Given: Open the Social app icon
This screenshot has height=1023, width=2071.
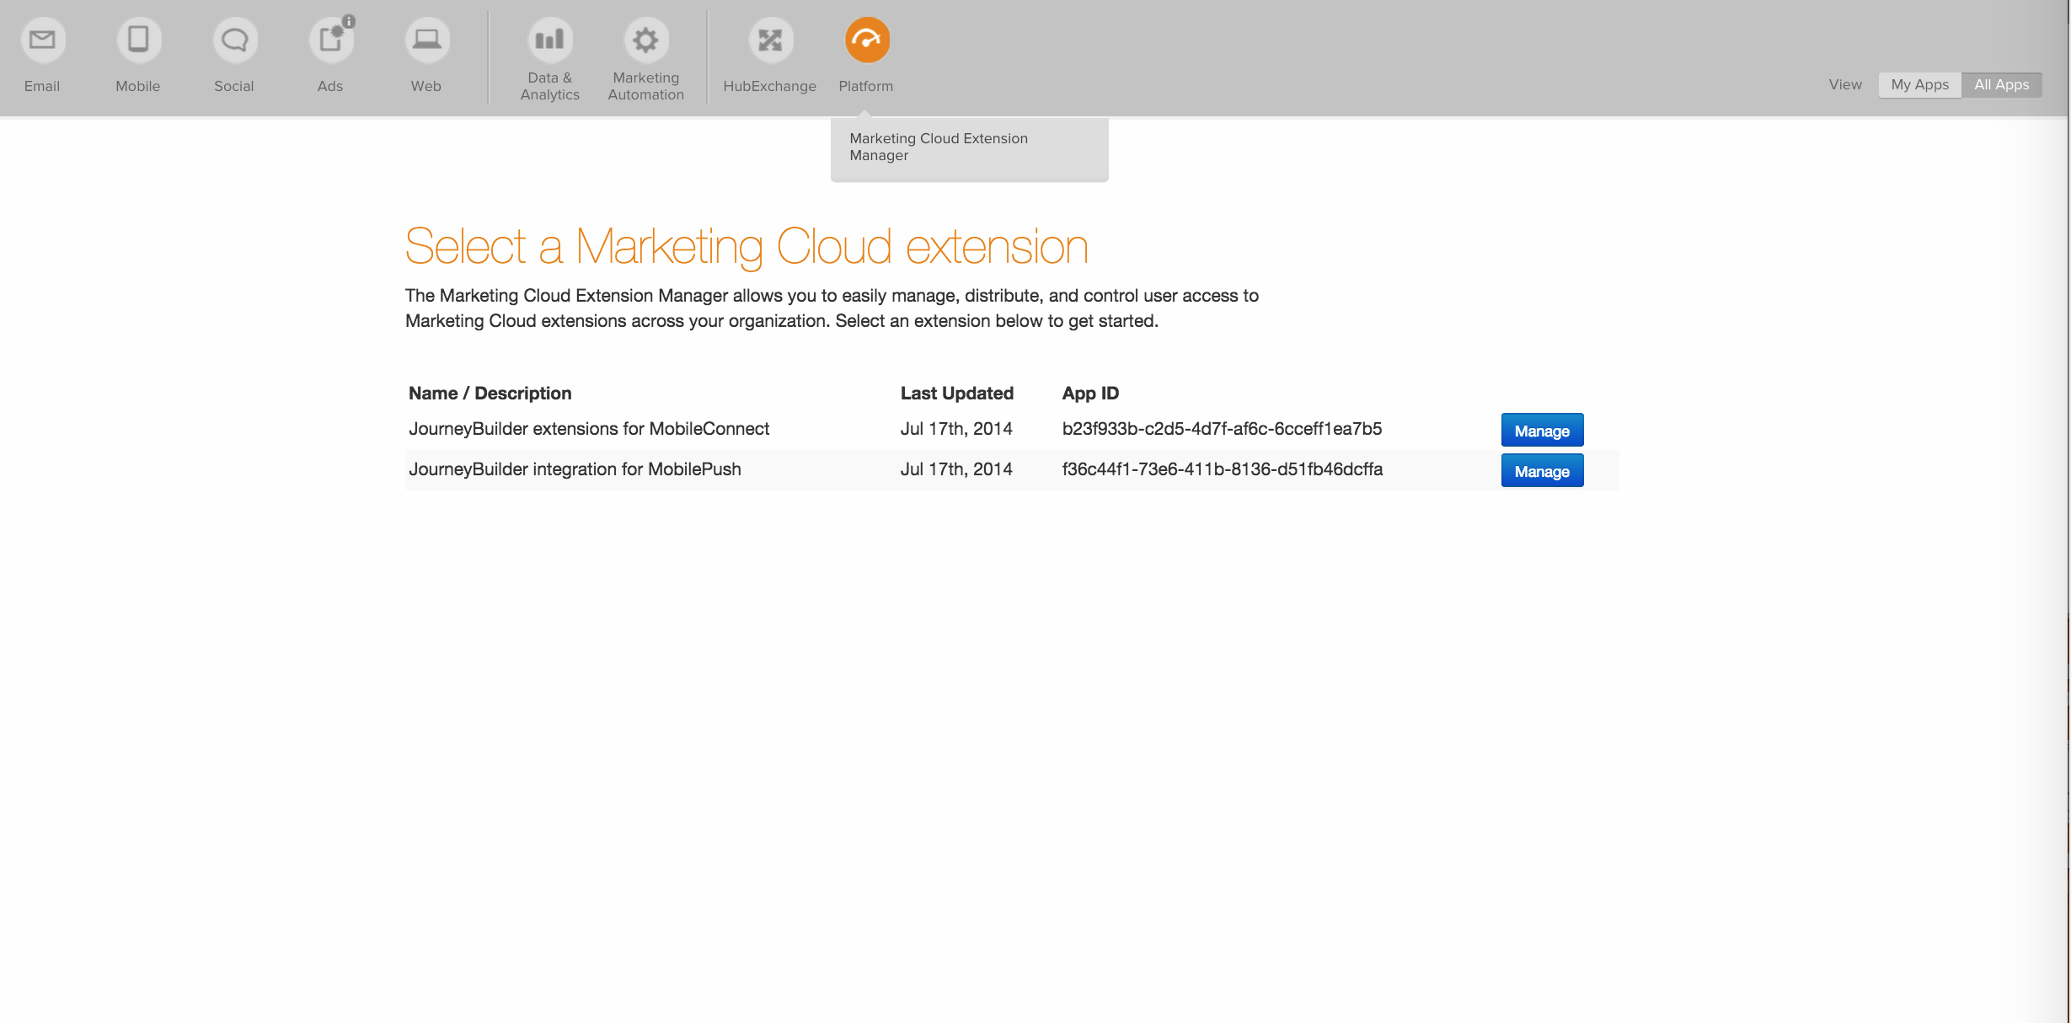Looking at the screenshot, I should [234, 40].
